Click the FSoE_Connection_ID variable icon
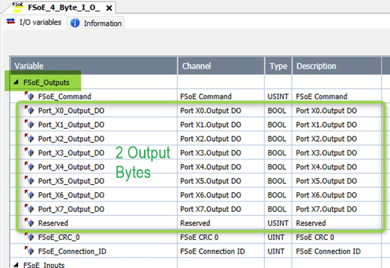The width and height of the screenshot is (390, 268). (29, 251)
